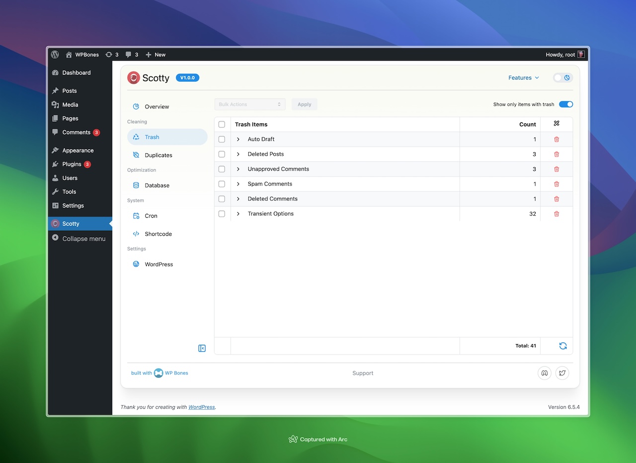Open the Bulk Actions dropdown
This screenshot has height=463, width=636.
point(250,104)
